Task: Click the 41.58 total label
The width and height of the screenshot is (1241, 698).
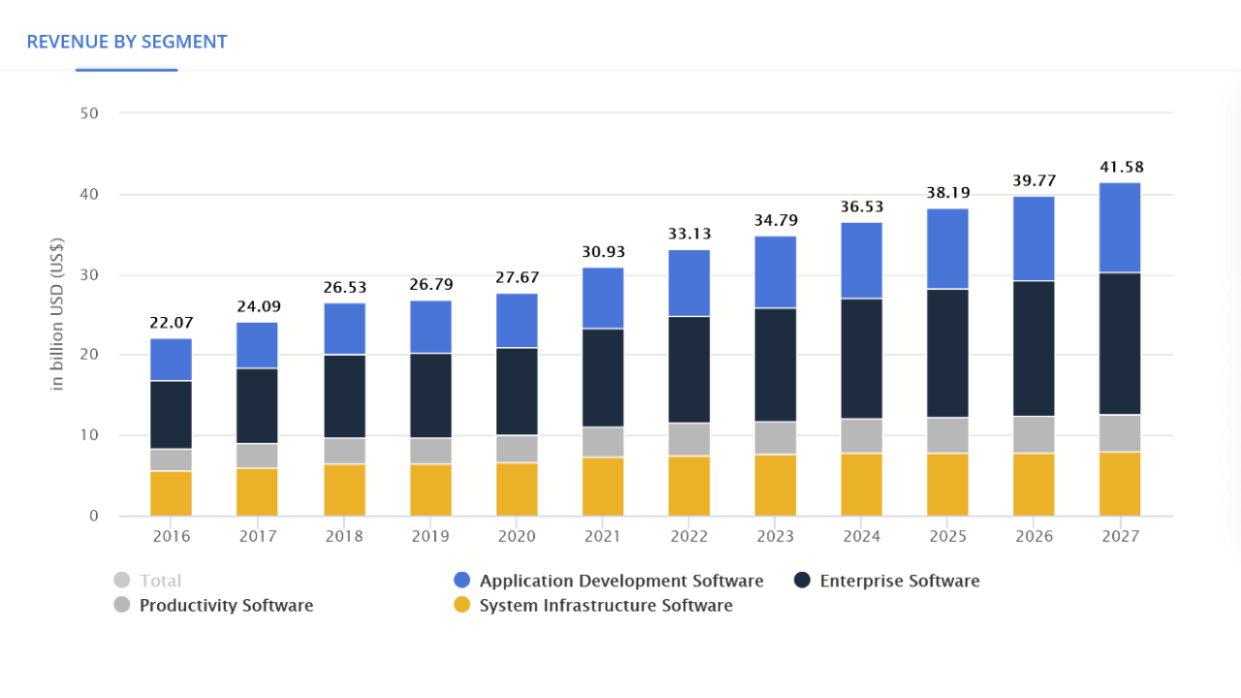Action: [x=1121, y=167]
